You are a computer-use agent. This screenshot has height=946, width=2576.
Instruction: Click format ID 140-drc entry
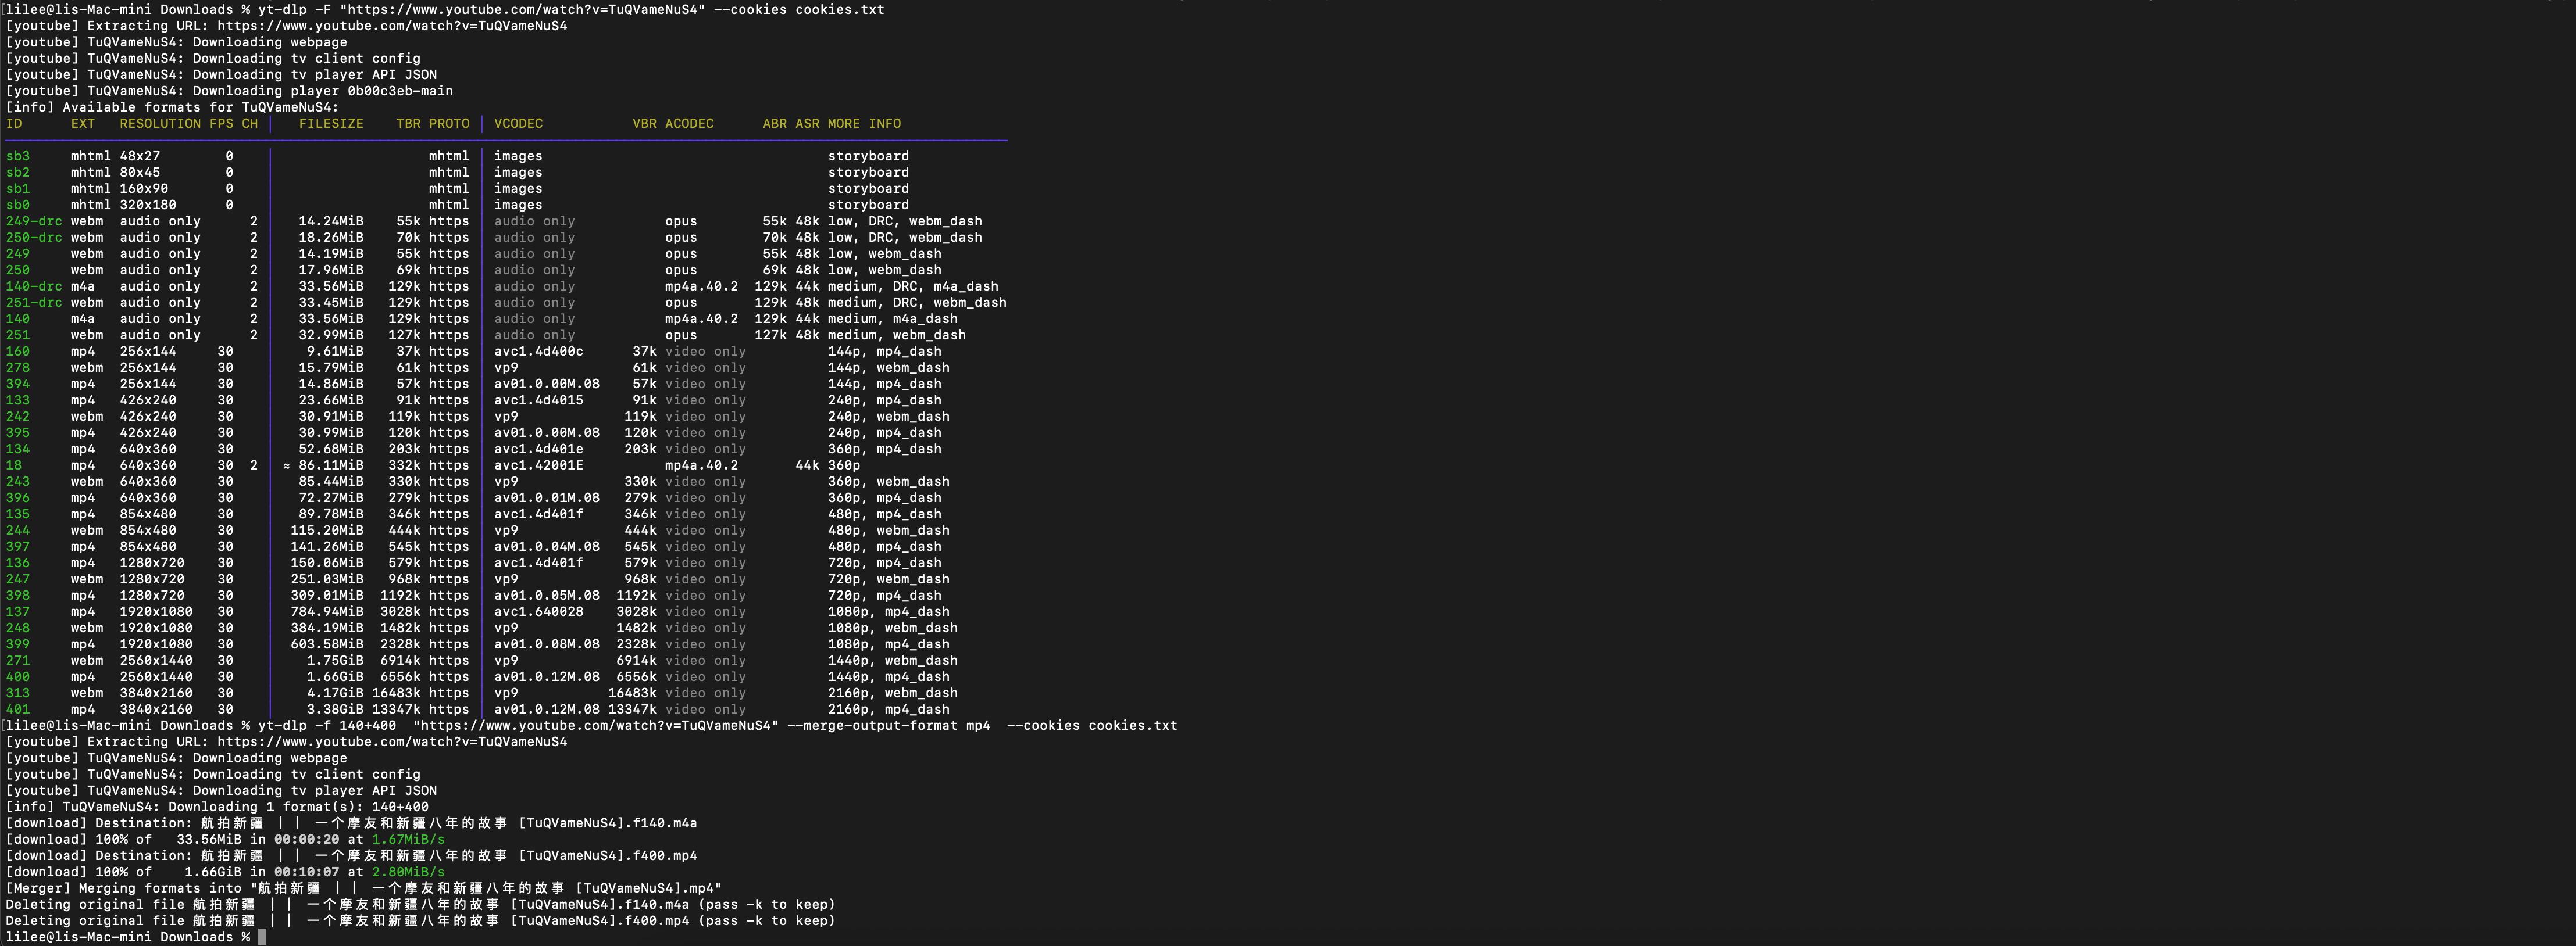[34, 286]
